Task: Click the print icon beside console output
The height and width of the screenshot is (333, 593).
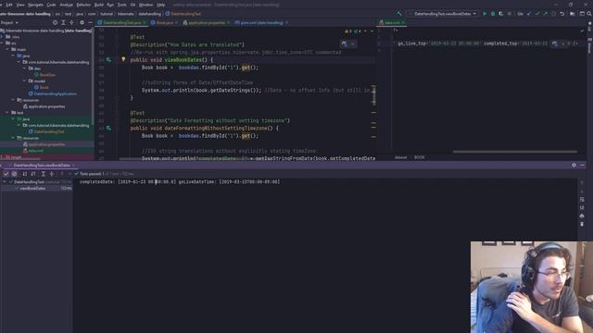Action: [x=582, y=216]
